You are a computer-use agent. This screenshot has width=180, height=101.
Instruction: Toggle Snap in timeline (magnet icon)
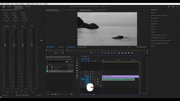86,61
